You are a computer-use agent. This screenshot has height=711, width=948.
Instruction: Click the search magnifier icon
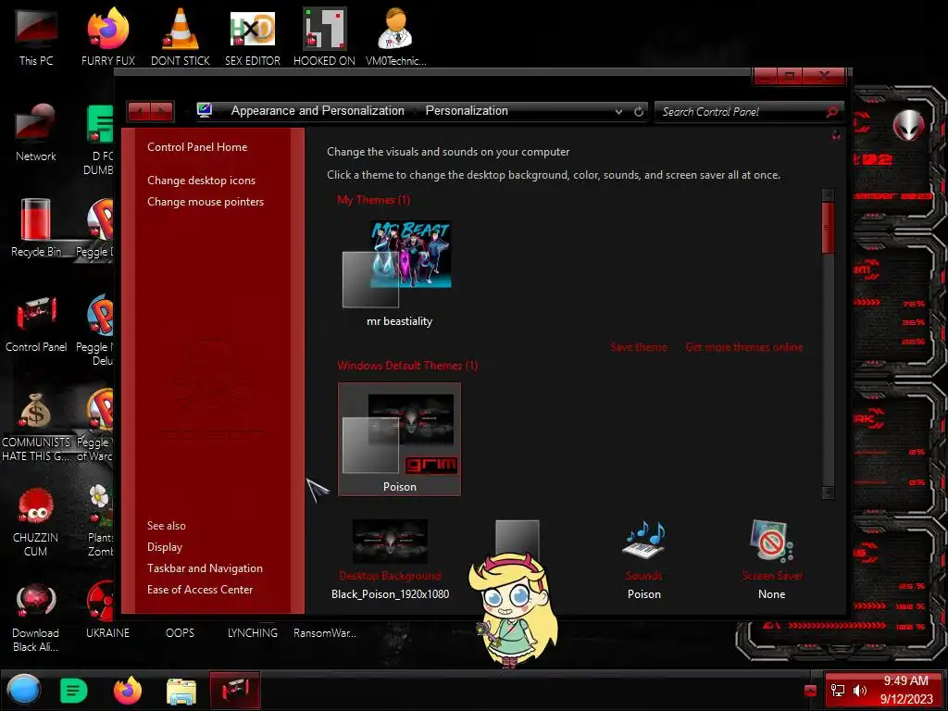point(832,112)
